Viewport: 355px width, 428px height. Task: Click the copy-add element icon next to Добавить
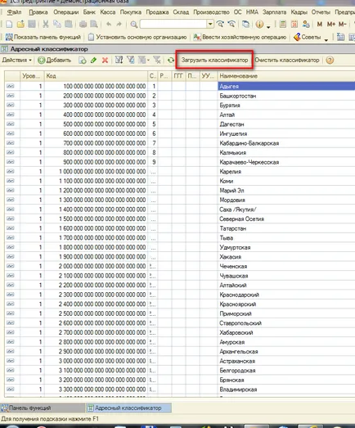(82, 60)
